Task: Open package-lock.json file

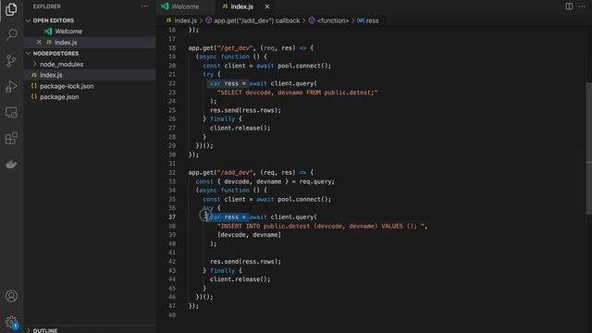Action: pyautogui.click(x=67, y=86)
